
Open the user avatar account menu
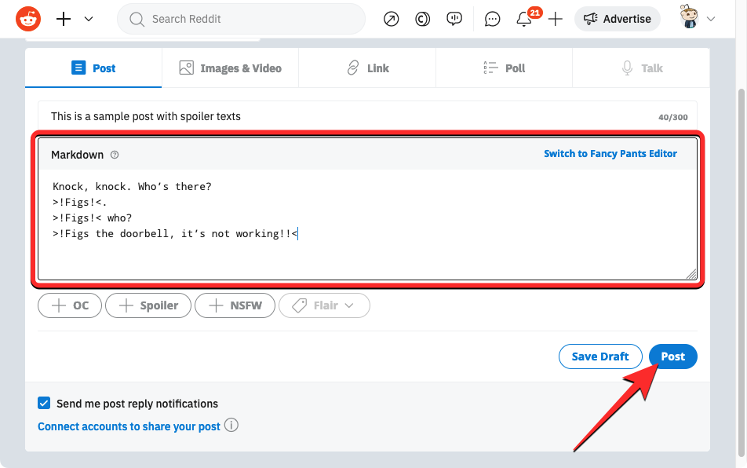[699, 19]
